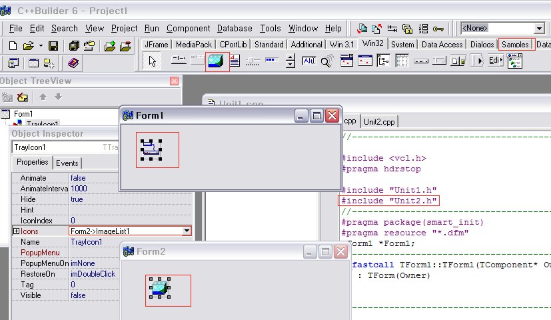551x320 pixels.
Task: Select the ImageList component on Form2
Action: click(160, 287)
